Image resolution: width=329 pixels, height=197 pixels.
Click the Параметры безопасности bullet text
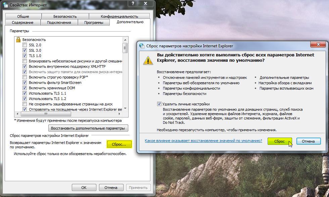[184, 94]
